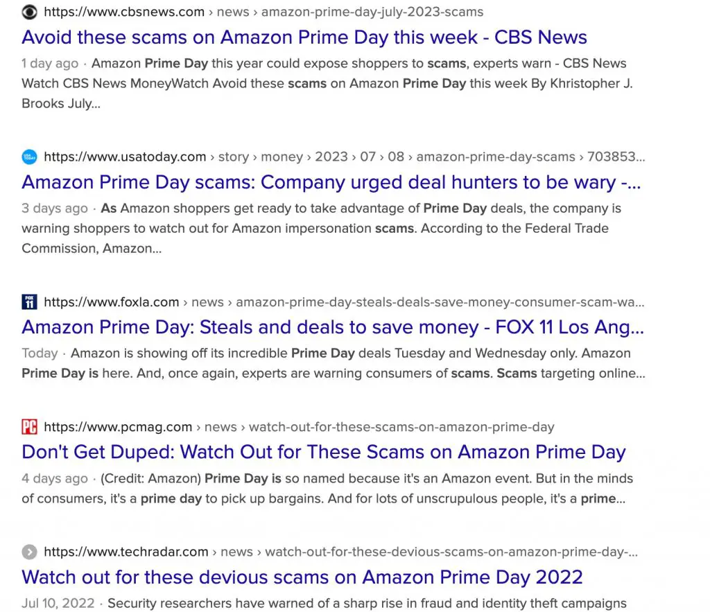Viewport: 710px width, 612px height.
Task: Visit the www.pcmag.com domain link
Action: [117, 427]
